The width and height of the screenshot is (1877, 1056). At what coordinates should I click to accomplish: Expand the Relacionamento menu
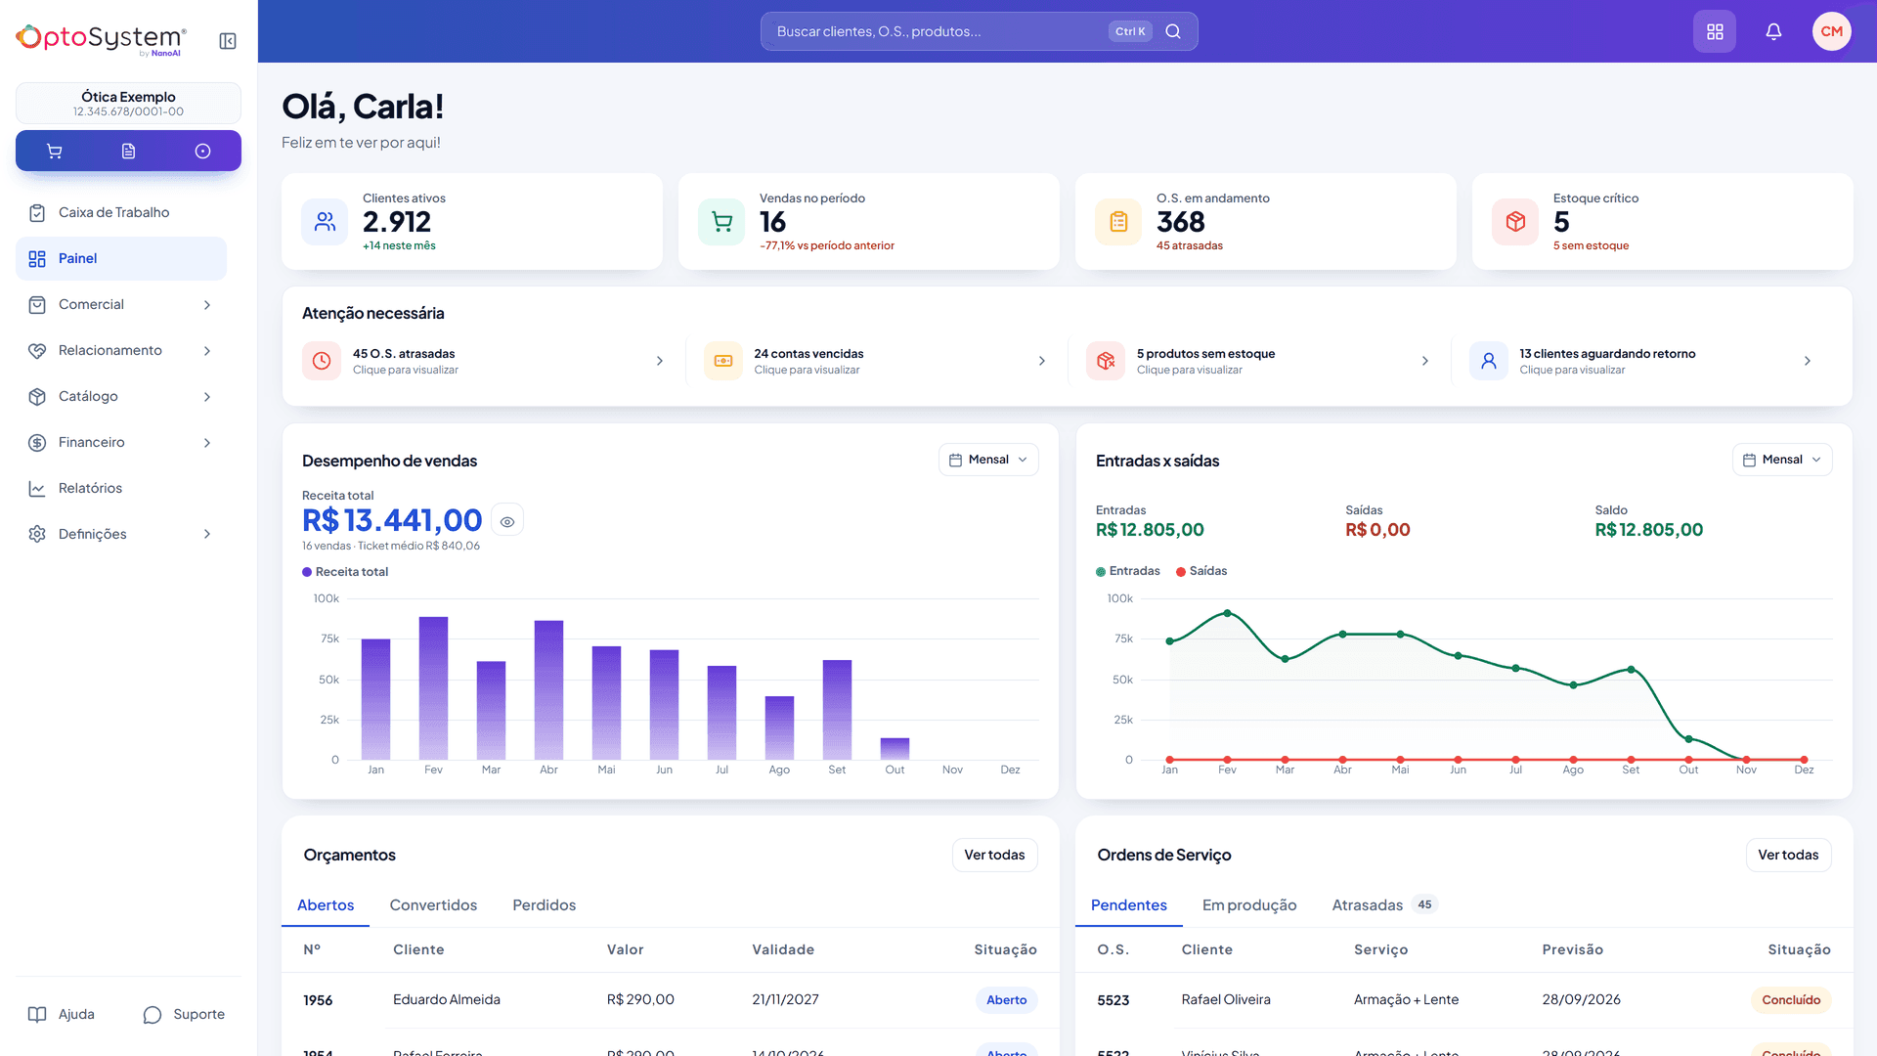[x=121, y=351]
